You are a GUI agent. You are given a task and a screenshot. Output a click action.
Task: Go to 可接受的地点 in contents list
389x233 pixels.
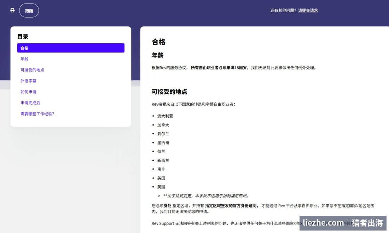point(32,70)
